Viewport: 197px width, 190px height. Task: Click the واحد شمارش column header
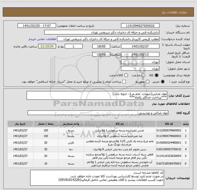tap(71, 124)
